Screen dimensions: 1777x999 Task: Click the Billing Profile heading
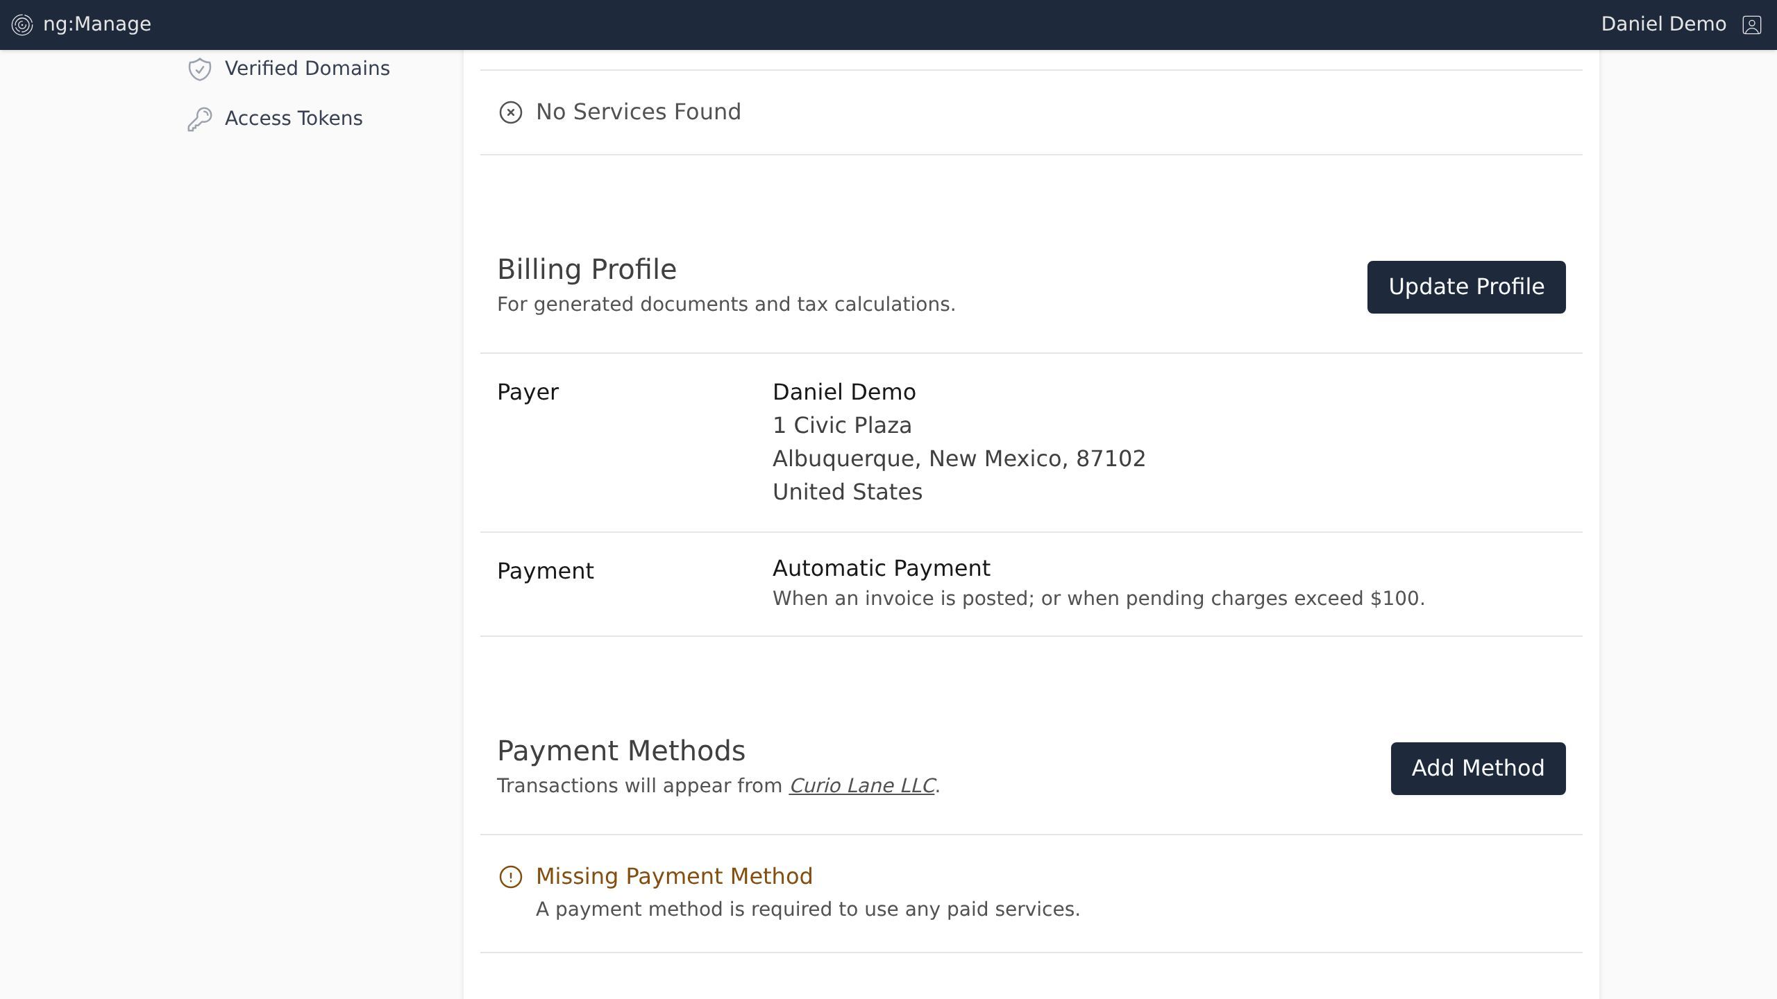tap(587, 269)
